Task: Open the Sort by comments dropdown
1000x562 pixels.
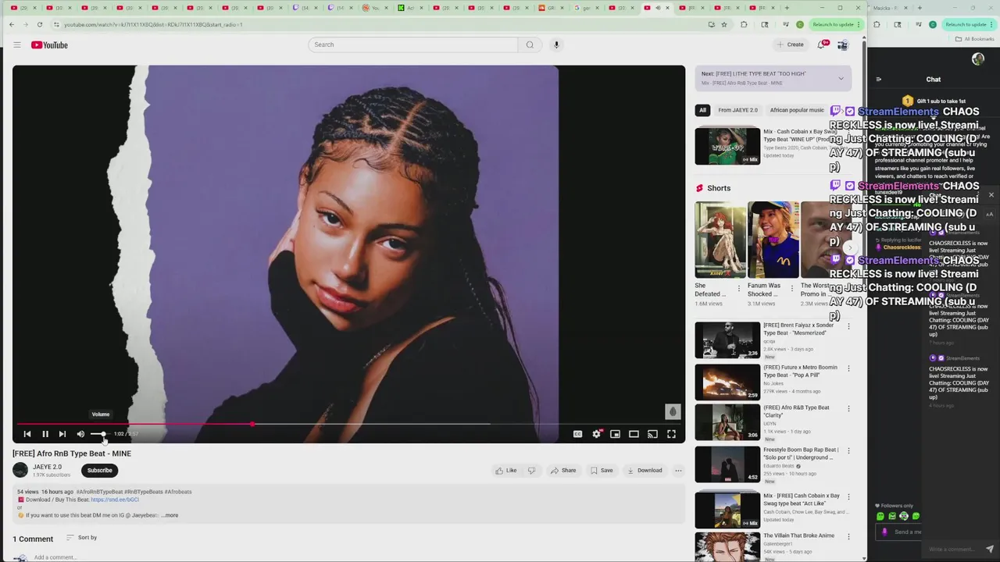Action: click(81, 537)
